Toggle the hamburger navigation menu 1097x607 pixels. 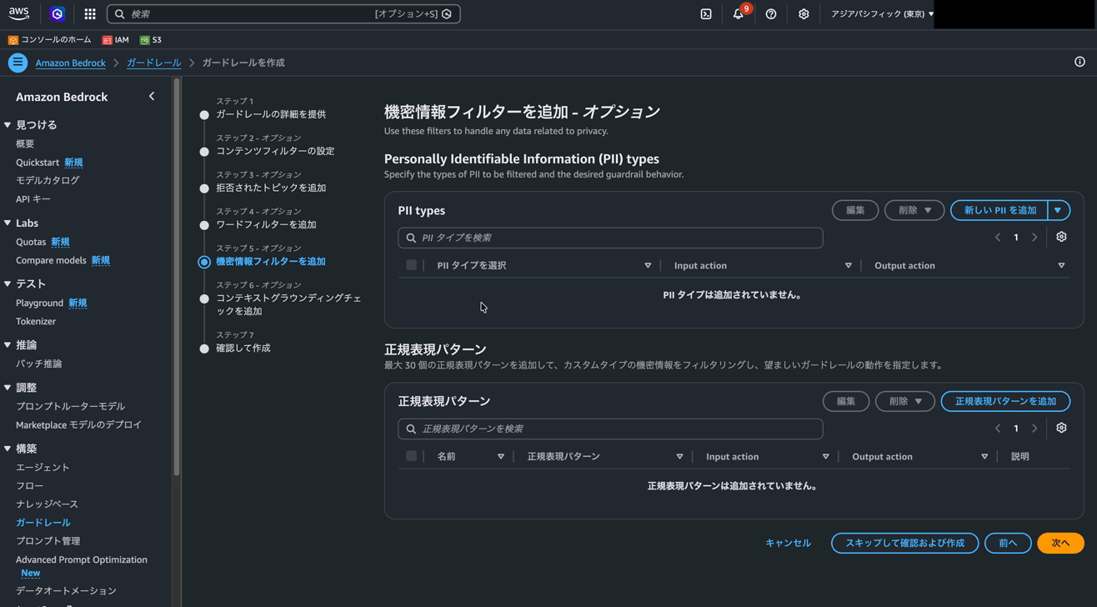pos(18,63)
